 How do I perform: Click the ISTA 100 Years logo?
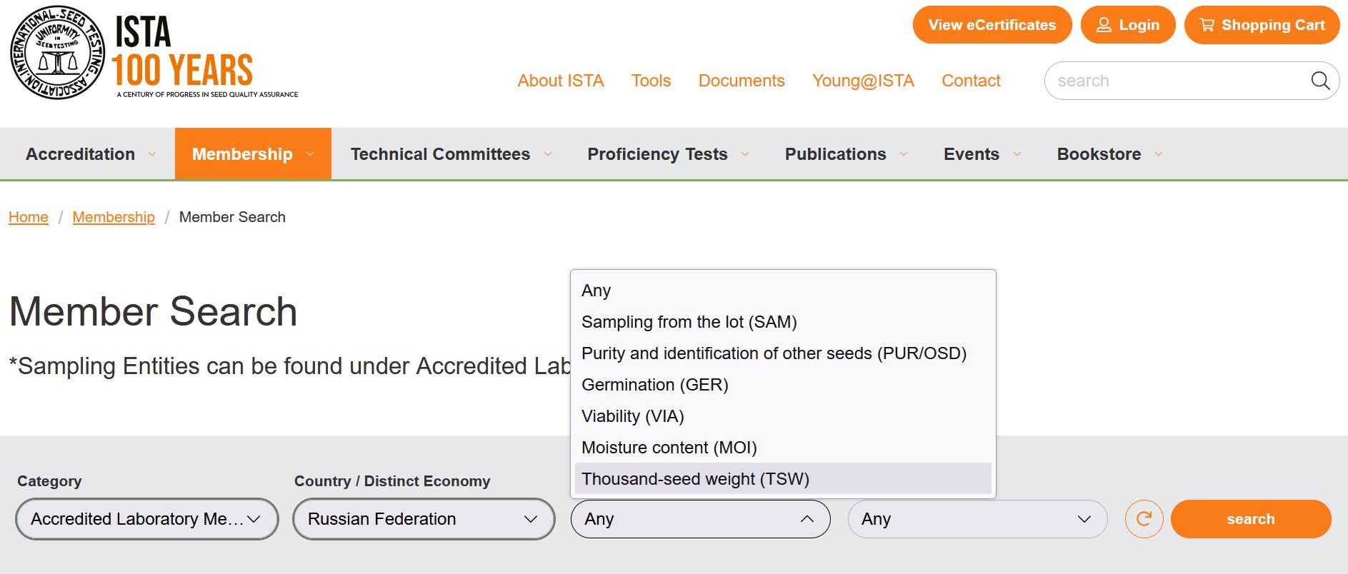pos(154,54)
